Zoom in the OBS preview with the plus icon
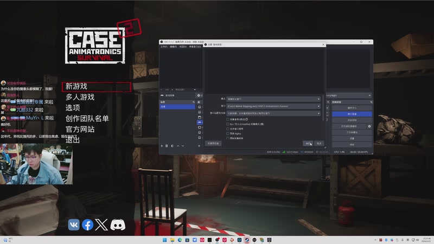The width and height of the screenshot is (434, 244). click(172, 89)
